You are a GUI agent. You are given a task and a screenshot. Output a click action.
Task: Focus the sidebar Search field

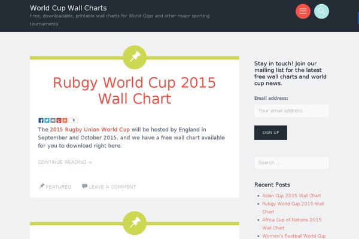point(291,163)
